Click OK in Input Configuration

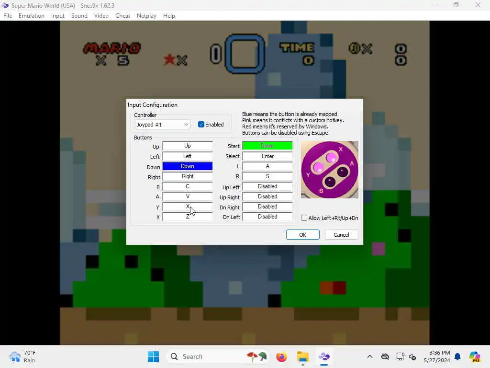pos(303,235)
